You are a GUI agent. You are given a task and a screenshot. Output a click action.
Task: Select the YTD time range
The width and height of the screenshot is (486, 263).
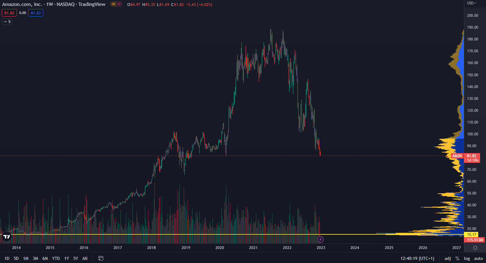56,258
